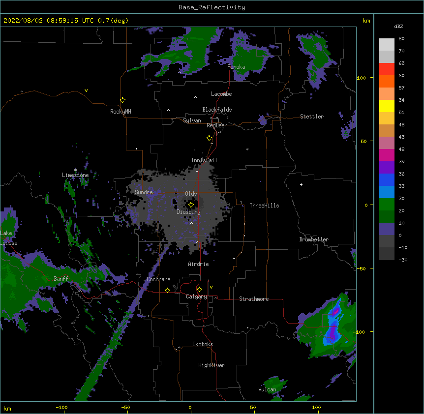Screen dimensions: 424x414
Task: Click the 2022/08/02 08:59:15 UTC timestamp
Action: click(x=48, y=21)
